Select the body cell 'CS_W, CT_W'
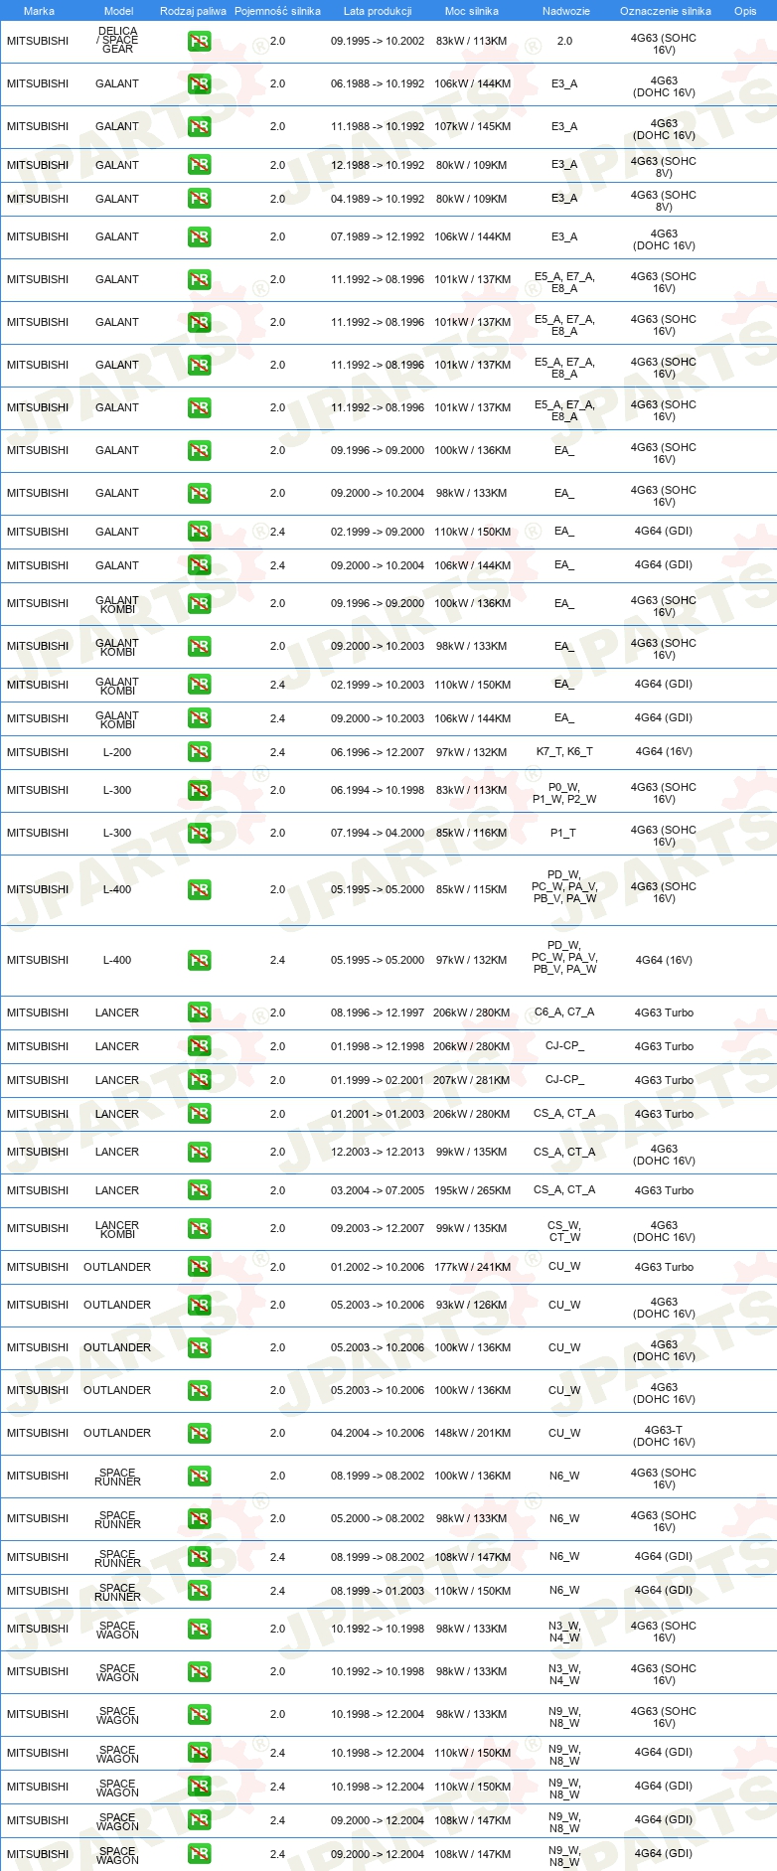 click(564, 1231)
